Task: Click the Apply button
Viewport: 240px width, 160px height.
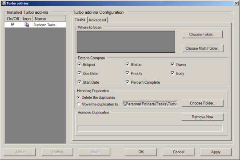Action: 216,152
